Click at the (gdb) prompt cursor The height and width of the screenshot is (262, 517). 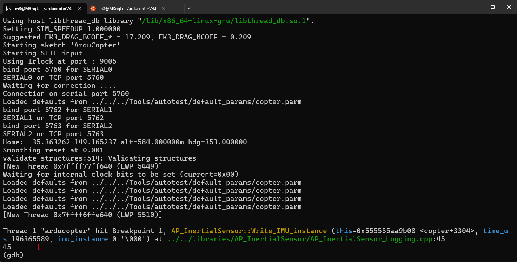(x=28, y=255)
